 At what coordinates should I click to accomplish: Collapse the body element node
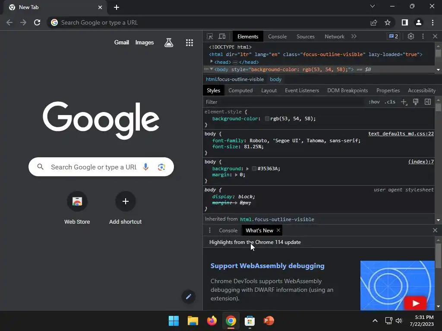coord(212,69)
